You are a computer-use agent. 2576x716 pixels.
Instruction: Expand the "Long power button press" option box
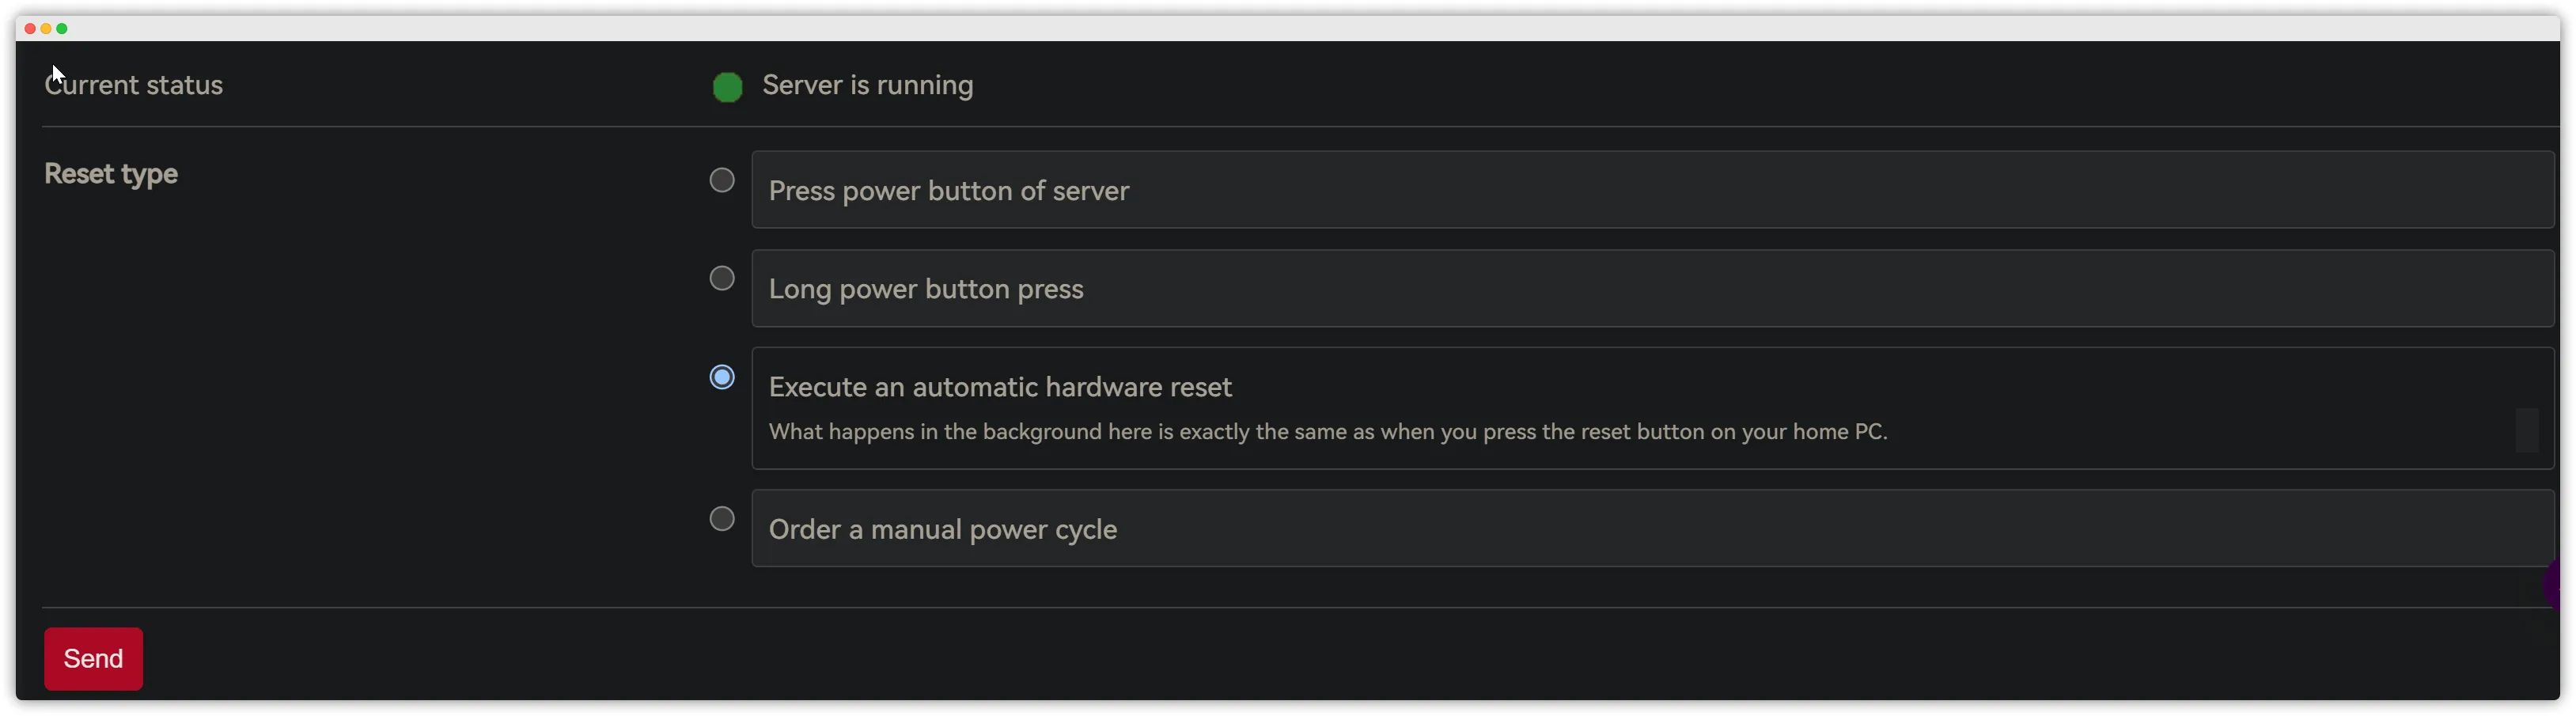pos(1652,288)
